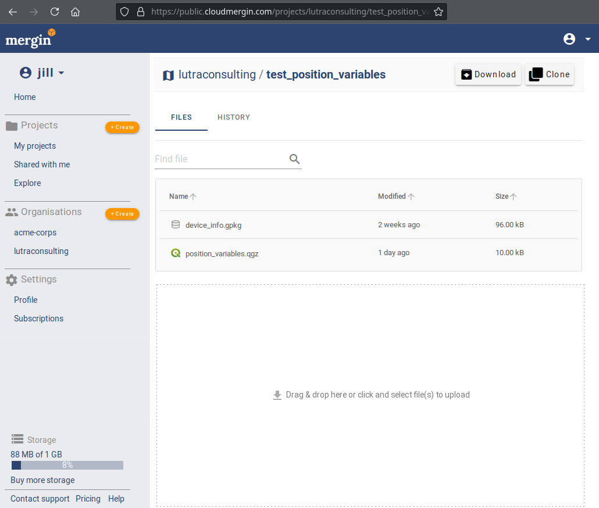The width and height of the screenshot is (599, 508).
Task: Open the Help link
Action: (116, 499)
